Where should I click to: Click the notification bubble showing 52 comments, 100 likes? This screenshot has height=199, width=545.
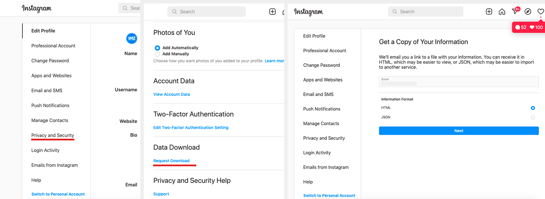click(x=529, y=27)
